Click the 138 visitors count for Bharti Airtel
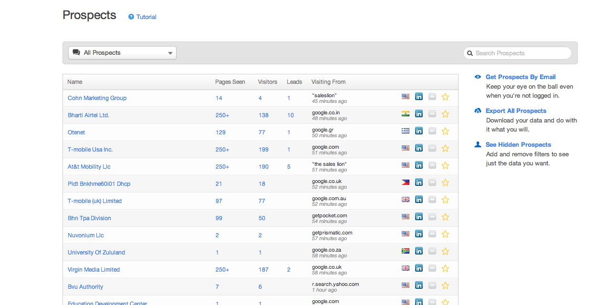616x305 pixels. pyautogui.click(x=263, y=115)
